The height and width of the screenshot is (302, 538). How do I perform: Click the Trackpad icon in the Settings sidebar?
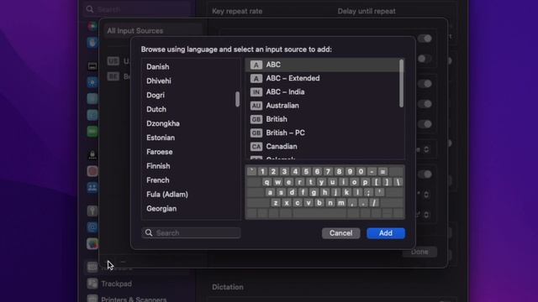[92, 284]
